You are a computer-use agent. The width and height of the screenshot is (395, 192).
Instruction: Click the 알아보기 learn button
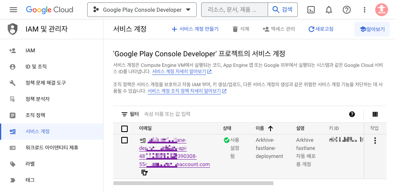pos(372,29)
